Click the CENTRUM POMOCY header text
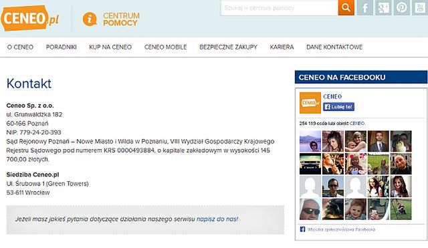The height and width of the screenshot is (248, 428). tap(121, 19)
